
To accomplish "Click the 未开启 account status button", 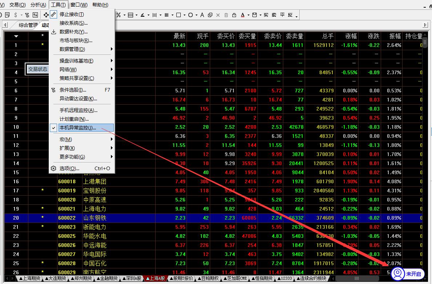I will pyautogui.click(x=408, y=274).
